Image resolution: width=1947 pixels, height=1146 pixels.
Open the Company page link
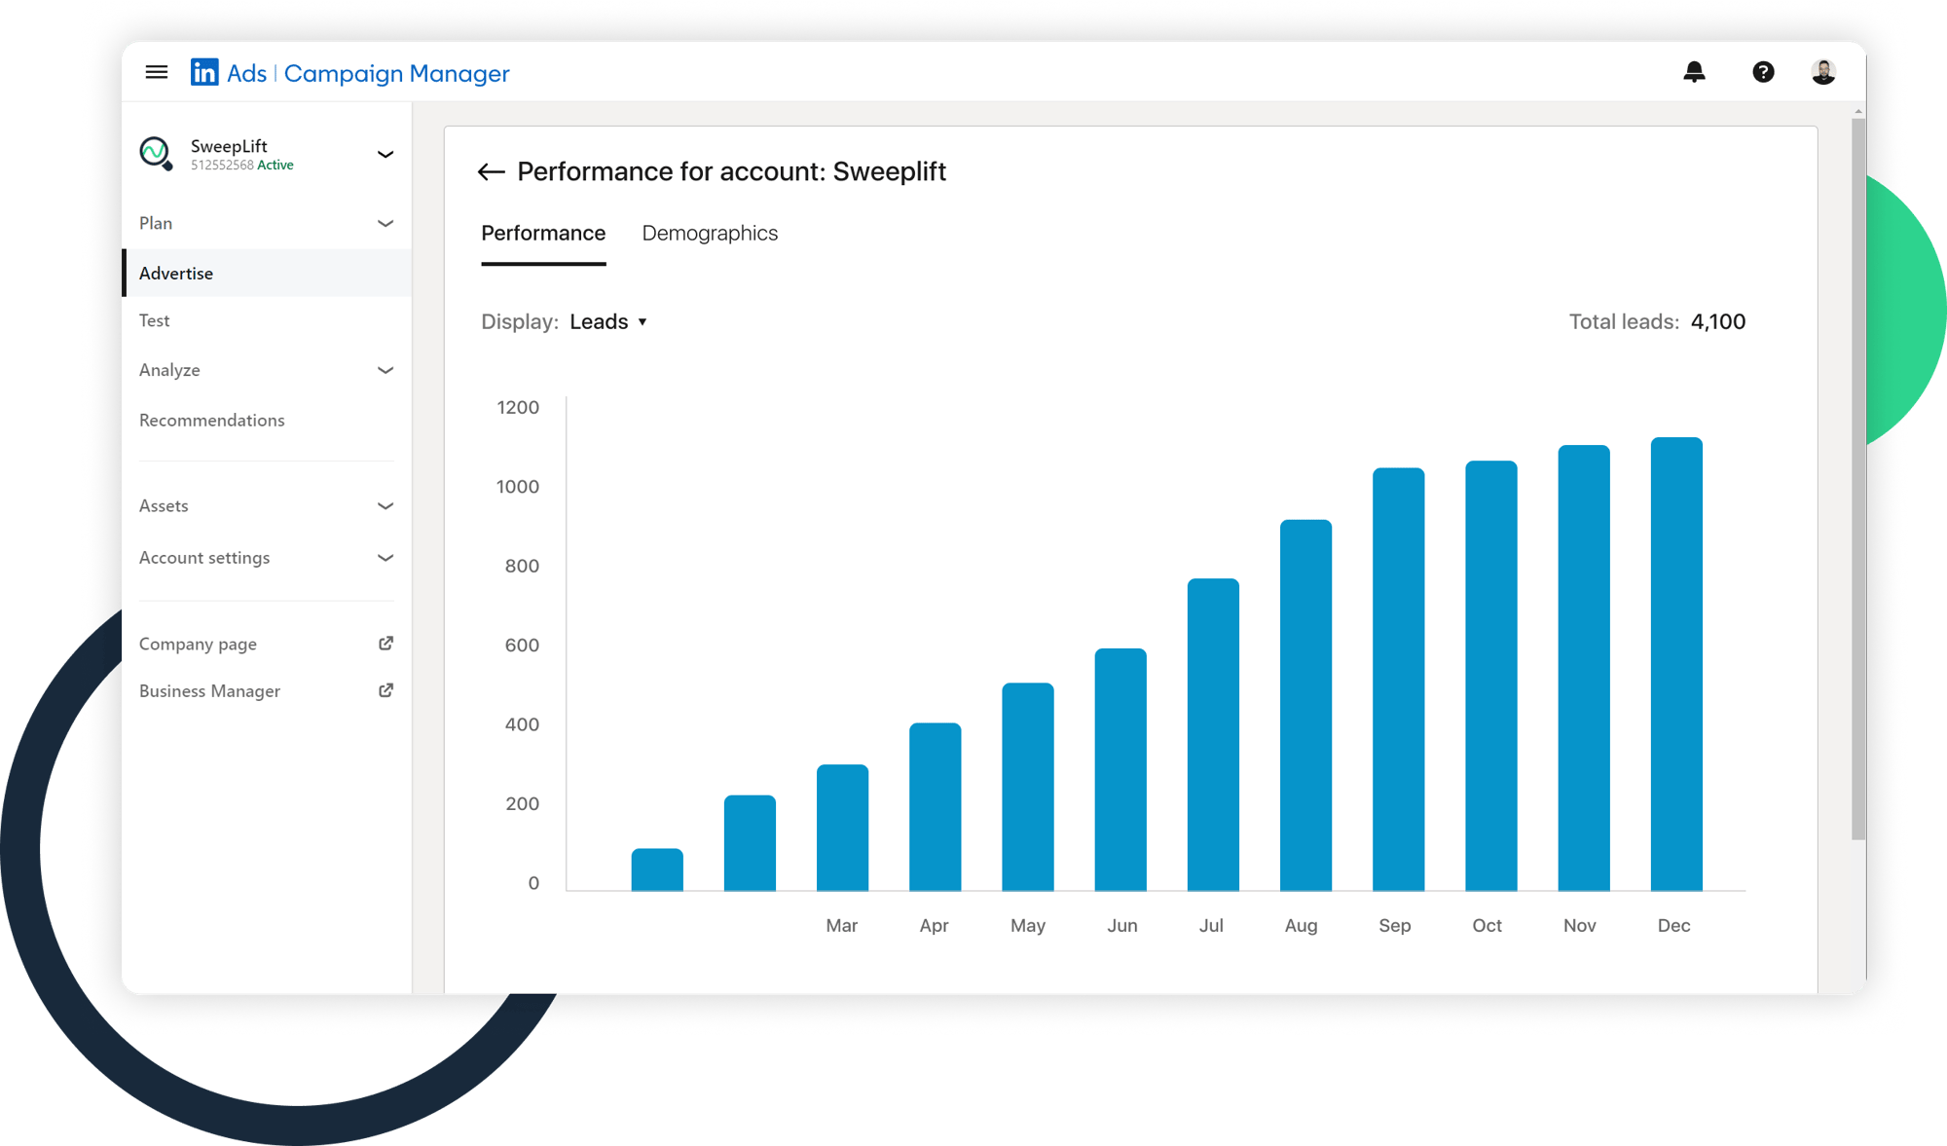pyautogui.click(x=198, y=644)
